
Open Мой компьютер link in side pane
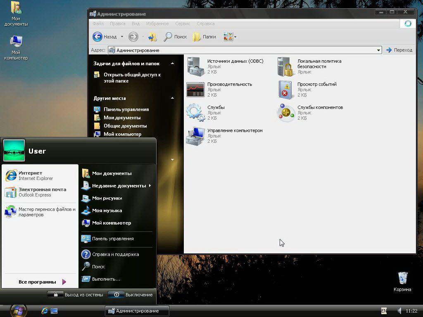click(122, 134)
